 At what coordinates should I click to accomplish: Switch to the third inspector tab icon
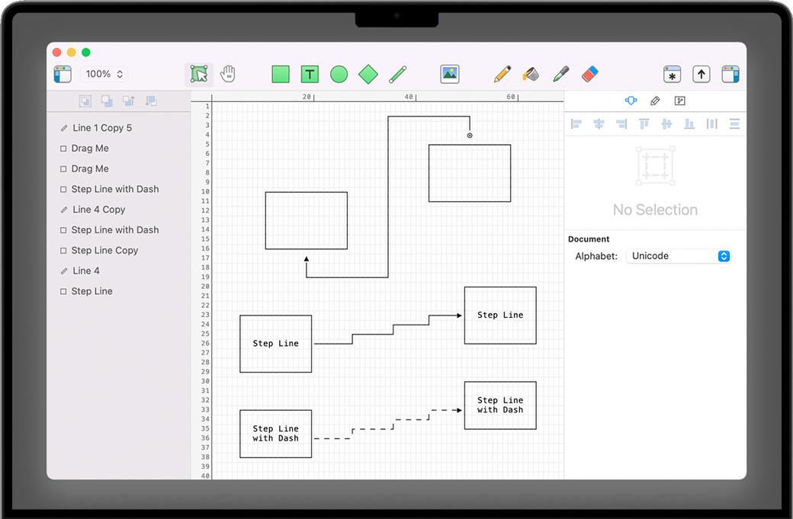(x=679, y=101)
